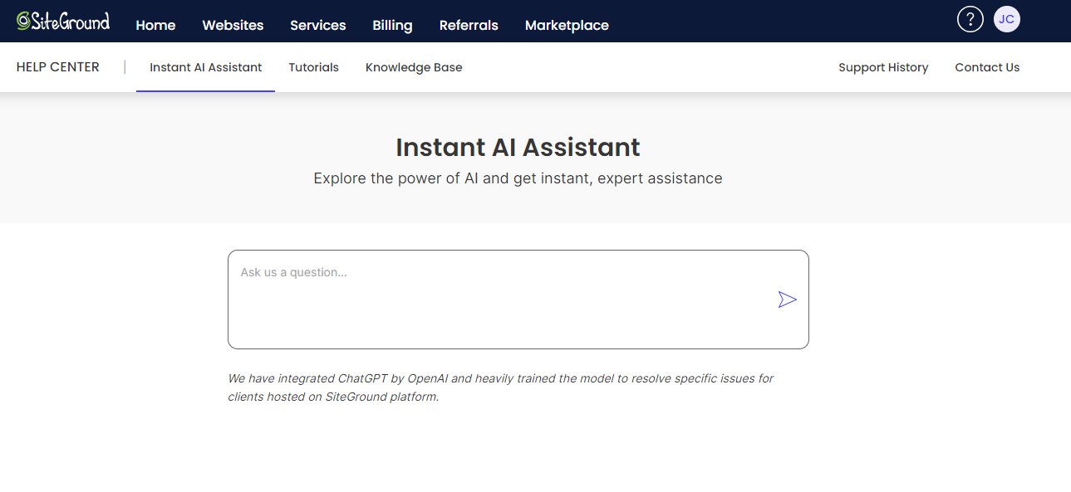1071x492 pixels.
Task: Select the Instant AI Assistant tab
Action: click(205, 67)
